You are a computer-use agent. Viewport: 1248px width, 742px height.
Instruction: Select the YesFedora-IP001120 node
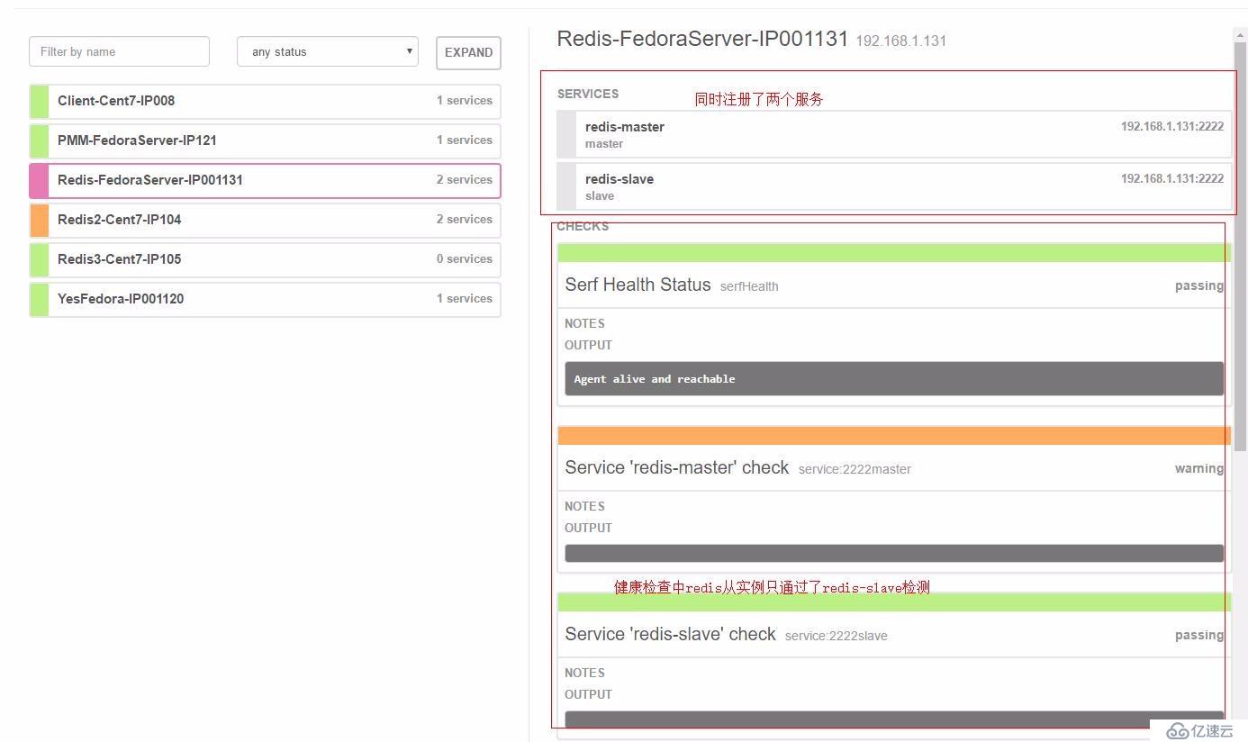pos(265,299)
